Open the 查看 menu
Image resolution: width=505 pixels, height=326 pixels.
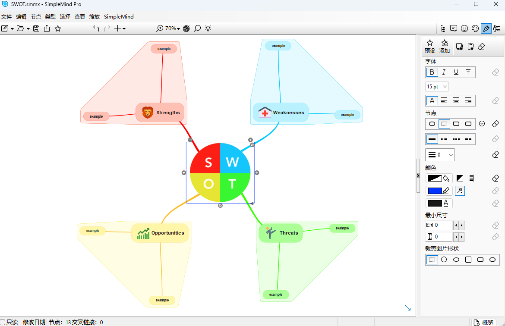point(80,17)
